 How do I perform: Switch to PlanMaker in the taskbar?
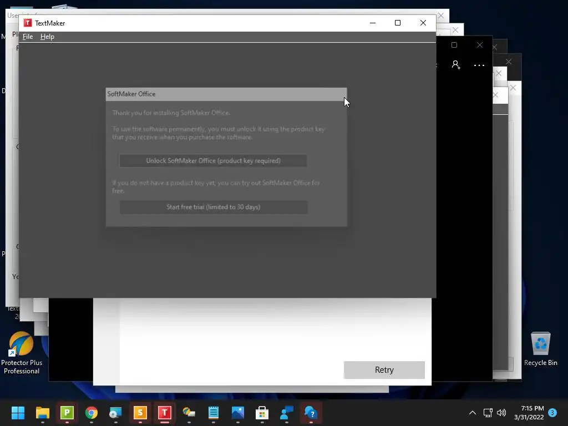tap(67, 413)
